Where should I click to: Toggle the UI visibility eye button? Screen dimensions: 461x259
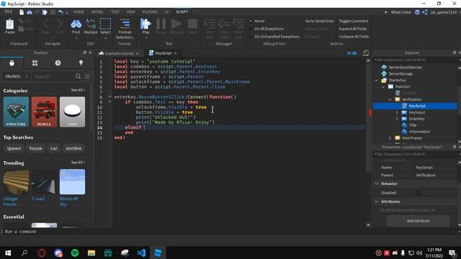[x=352, y=53]
